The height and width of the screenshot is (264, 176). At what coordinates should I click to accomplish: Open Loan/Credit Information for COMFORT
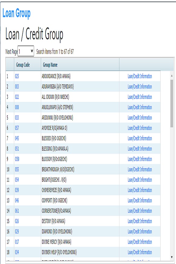pos(140,201)
